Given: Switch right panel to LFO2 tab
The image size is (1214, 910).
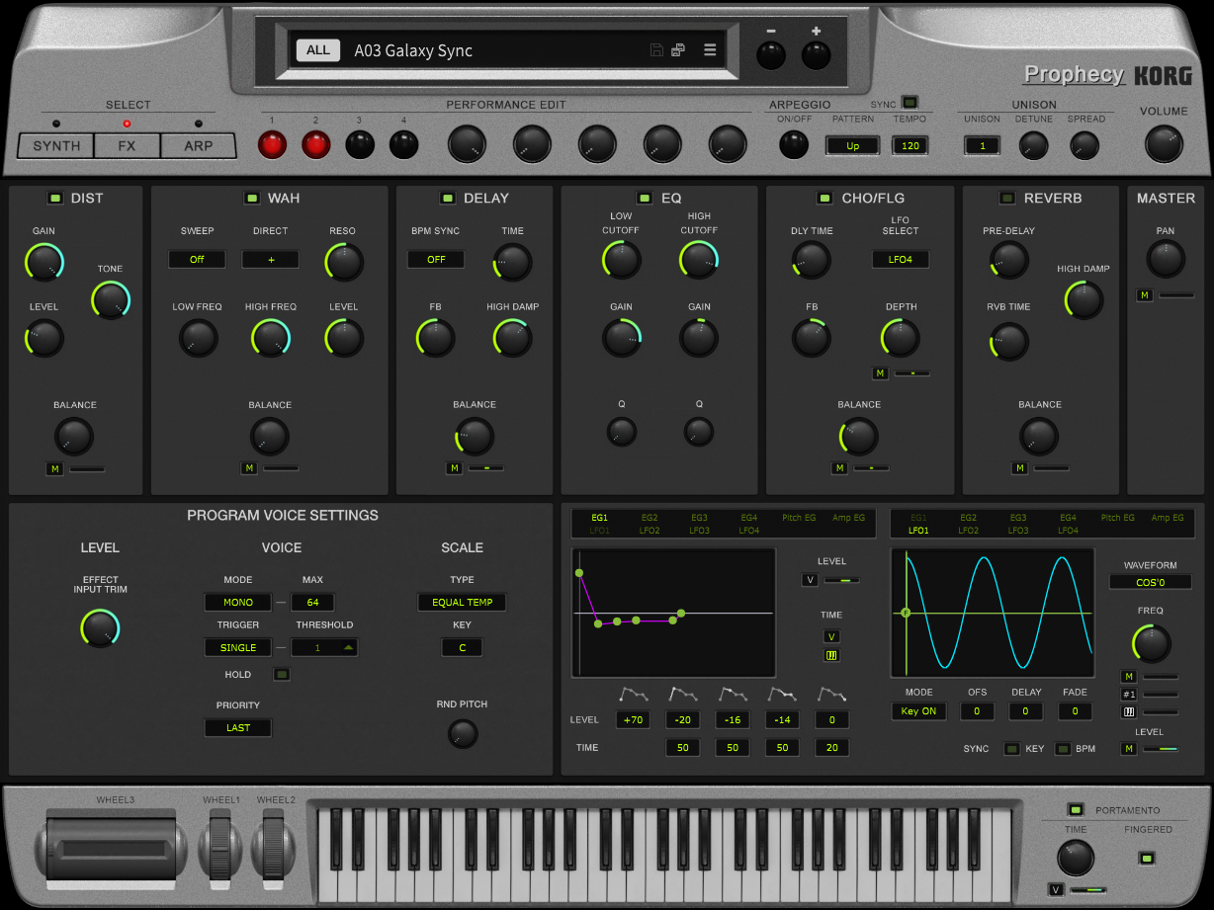Looking at the screenshot, I should coord(969,531).
